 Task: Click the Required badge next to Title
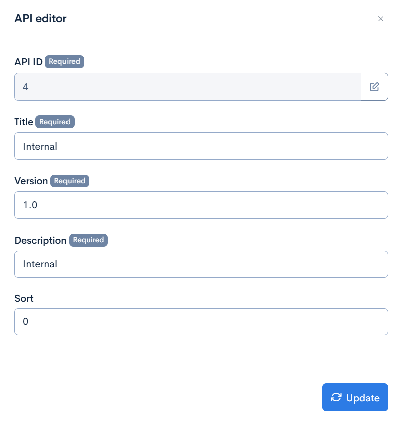[54, 122]
